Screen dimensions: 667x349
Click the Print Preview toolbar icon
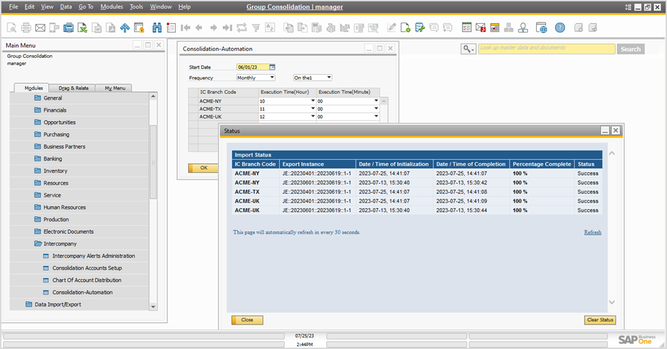pos(12,28)
